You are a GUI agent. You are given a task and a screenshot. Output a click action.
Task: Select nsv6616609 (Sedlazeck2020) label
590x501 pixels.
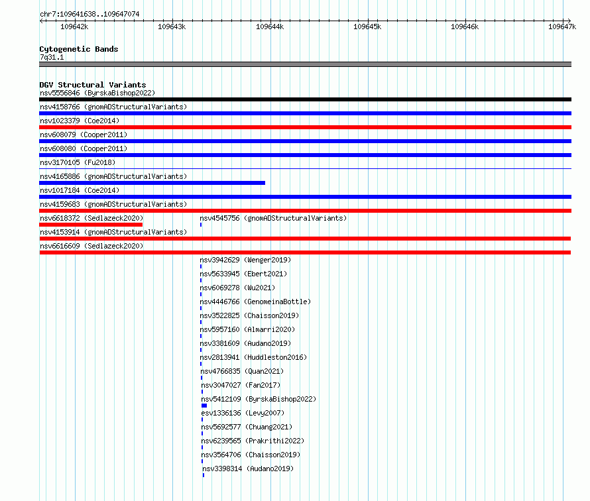[x=91, y=246]
